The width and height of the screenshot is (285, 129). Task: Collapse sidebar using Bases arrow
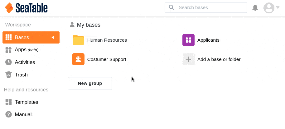tap(53, 37)
